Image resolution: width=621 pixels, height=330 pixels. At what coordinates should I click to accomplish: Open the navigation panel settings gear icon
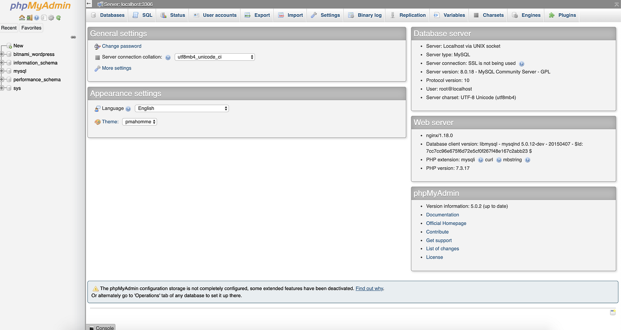(x=51, y=18)
